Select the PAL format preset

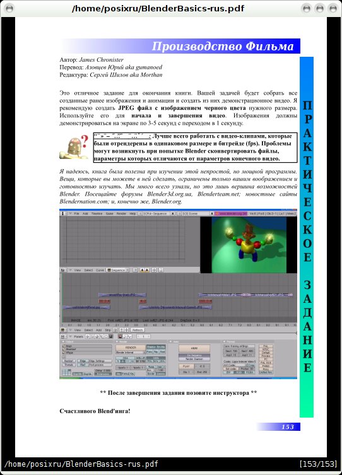click(266, 346)
